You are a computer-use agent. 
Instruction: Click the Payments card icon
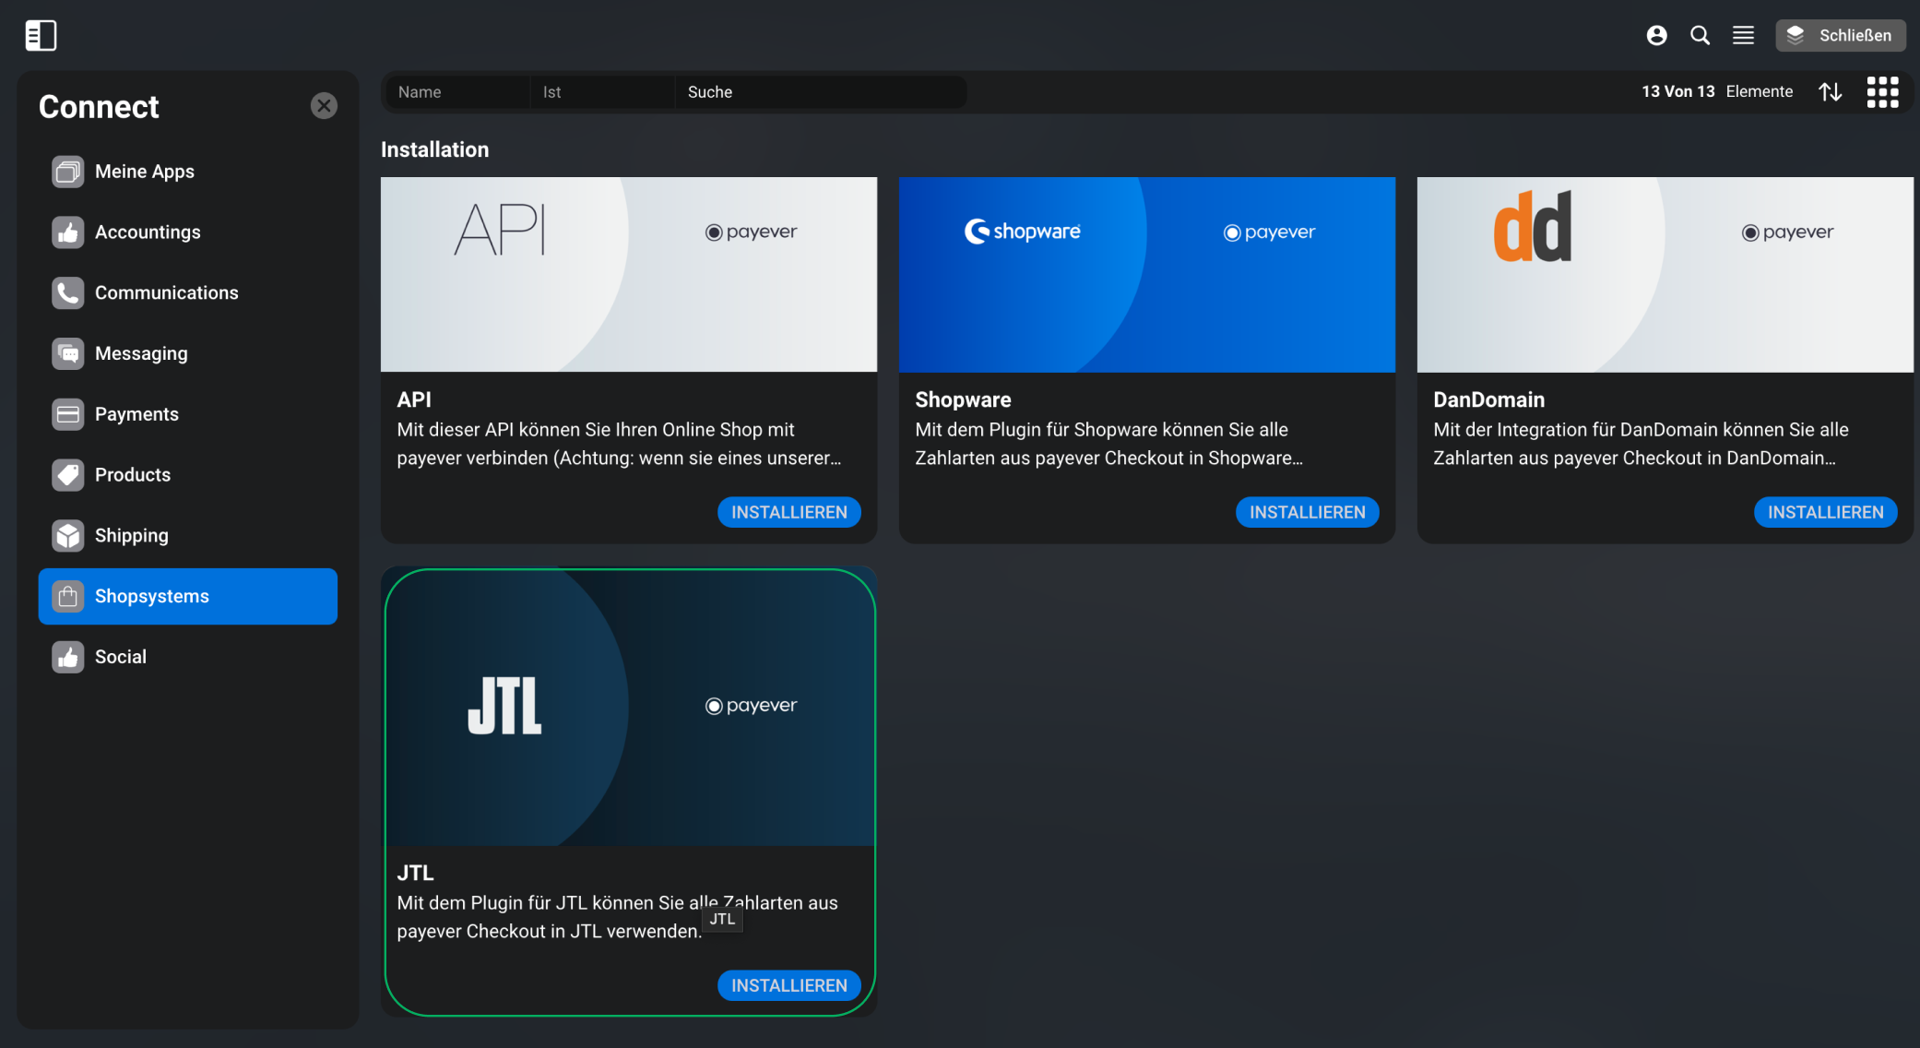click(67, 414)
